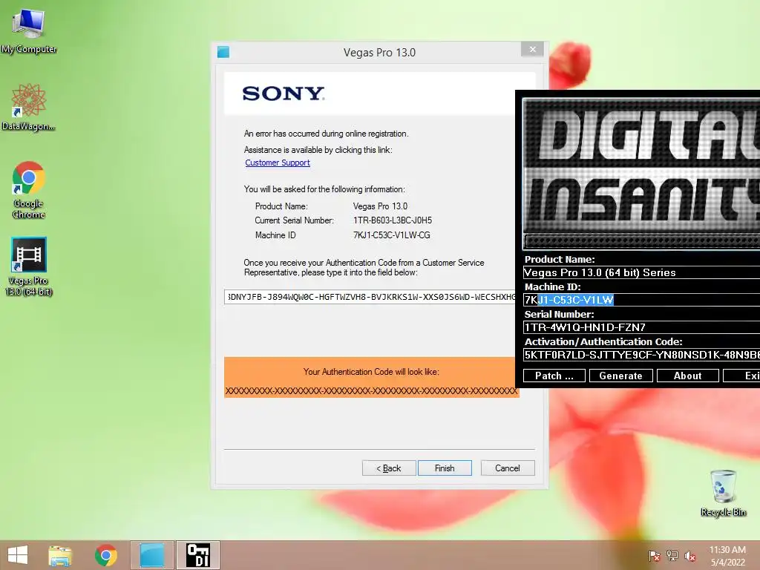
Task: Click the sample code XXXXXXXXX pattern text
Action: (x=371, y=390)
